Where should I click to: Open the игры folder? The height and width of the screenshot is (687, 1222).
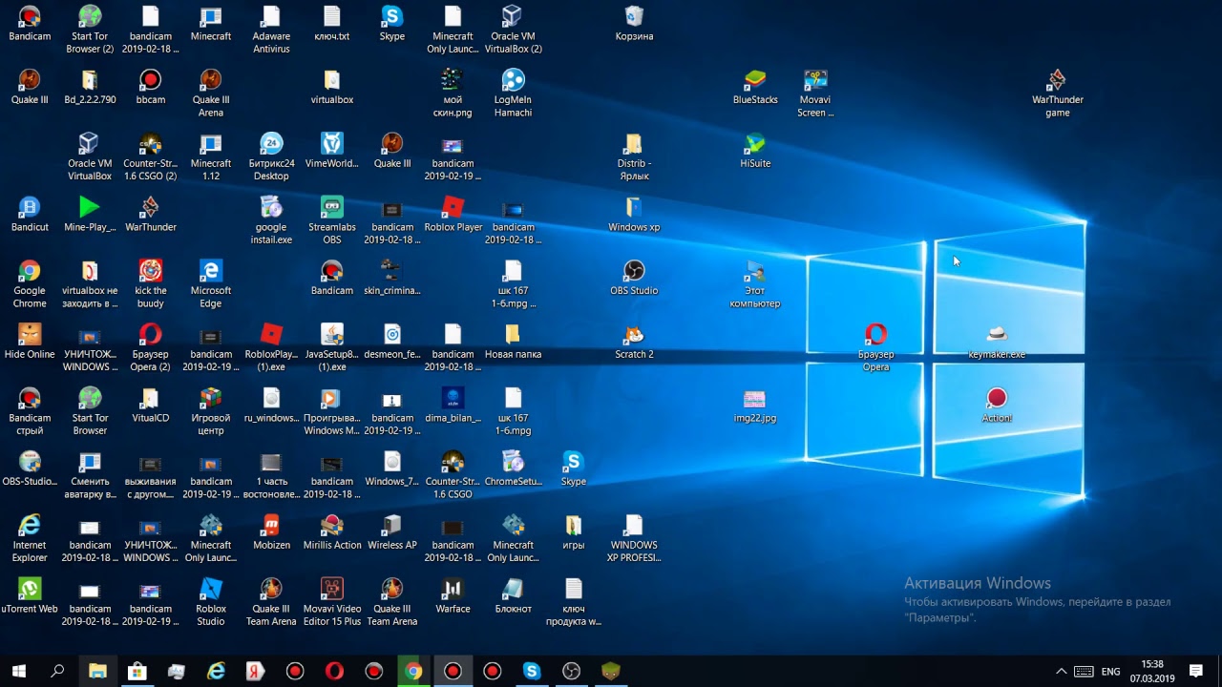pos(573,532)
